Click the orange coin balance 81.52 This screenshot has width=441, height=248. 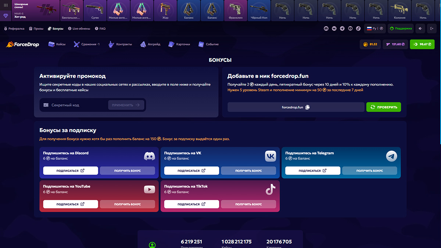pos(370,44)
